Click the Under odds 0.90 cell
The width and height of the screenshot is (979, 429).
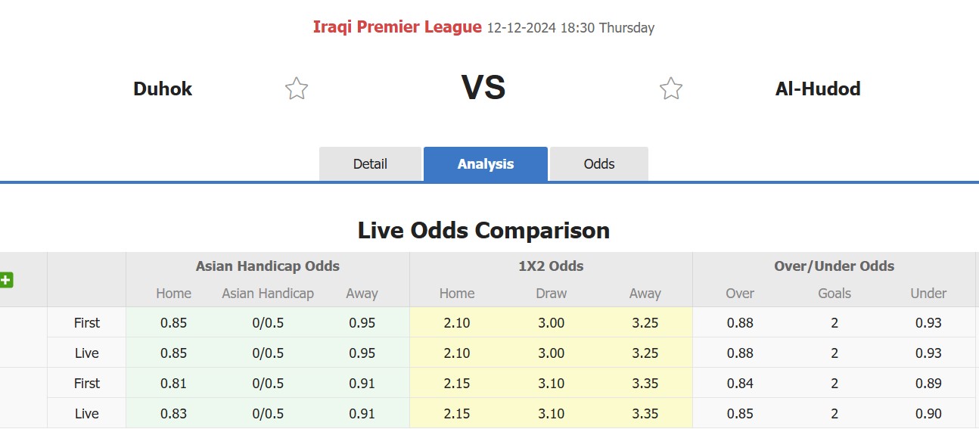(928, 414)
